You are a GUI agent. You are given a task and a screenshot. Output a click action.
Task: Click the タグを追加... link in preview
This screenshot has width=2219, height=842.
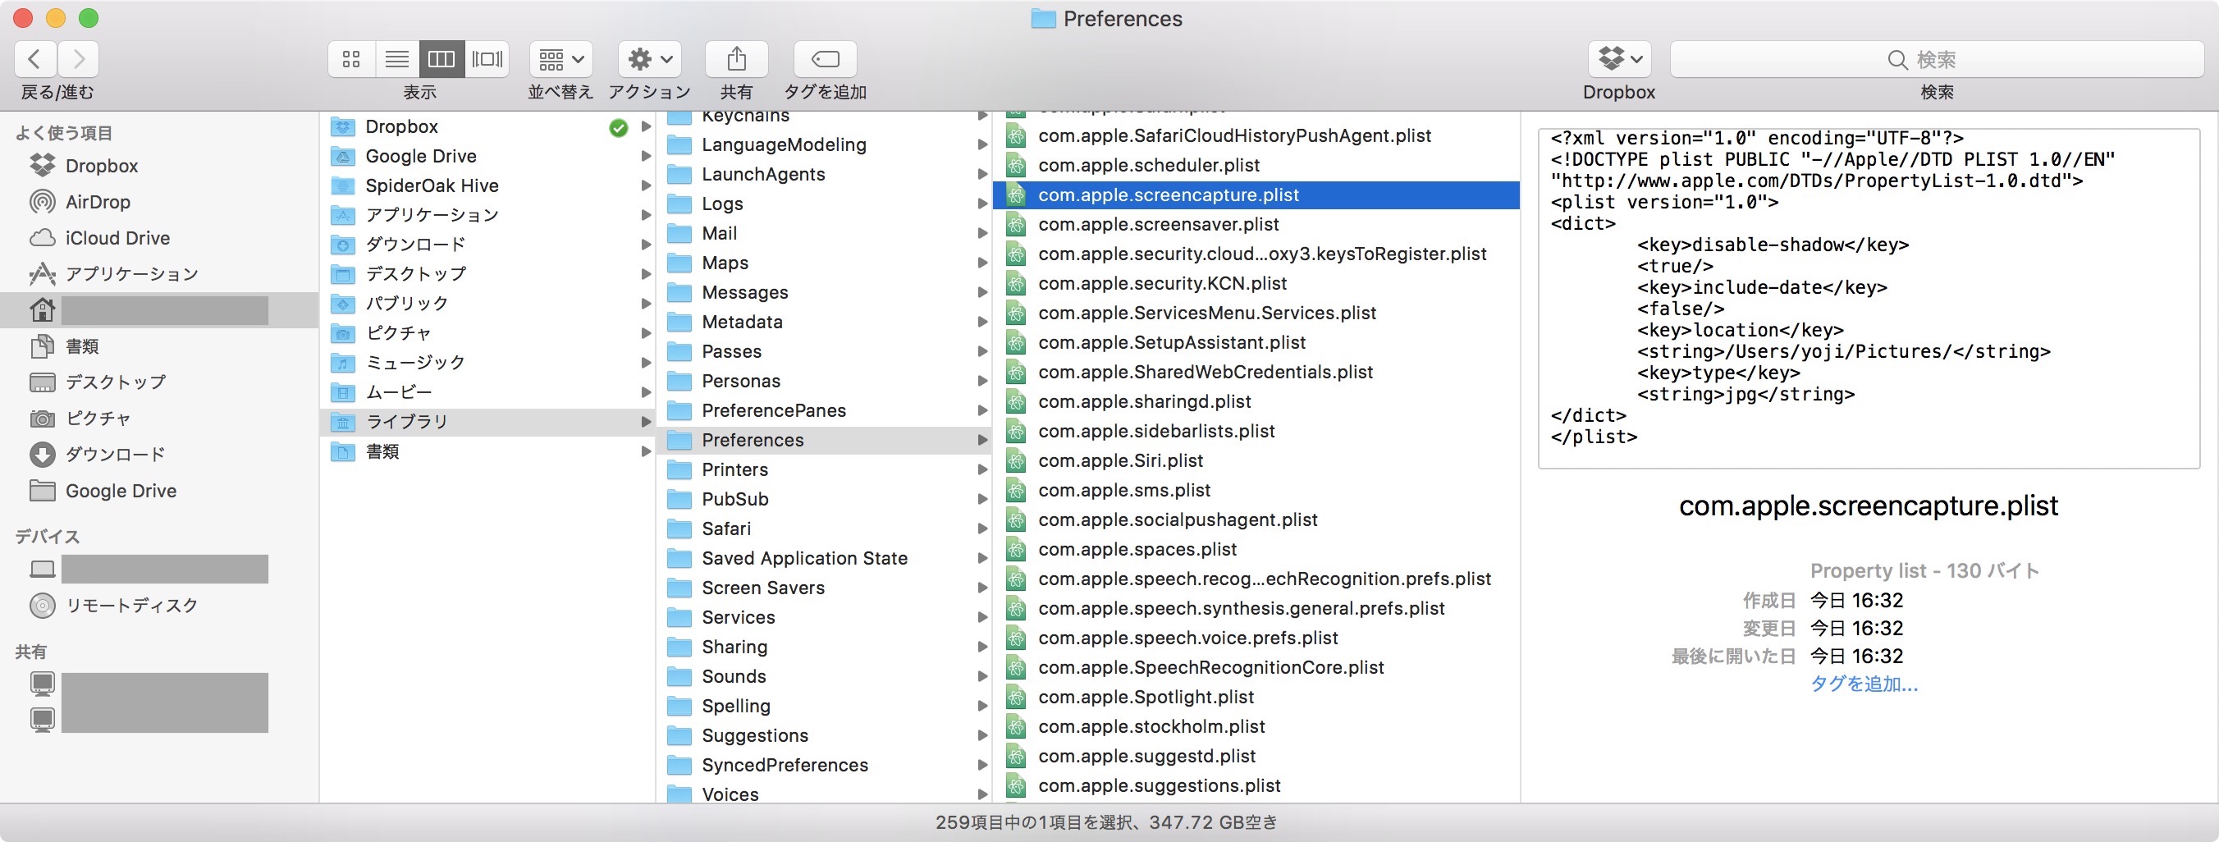1863,684
